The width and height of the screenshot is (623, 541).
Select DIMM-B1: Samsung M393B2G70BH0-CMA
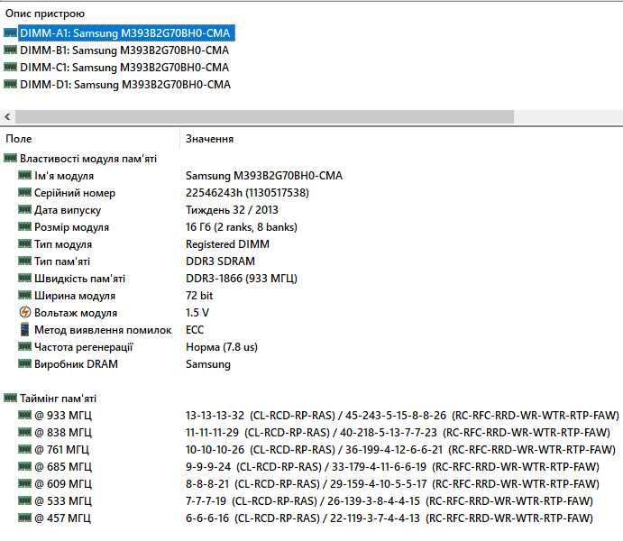(x=124, y=50)
